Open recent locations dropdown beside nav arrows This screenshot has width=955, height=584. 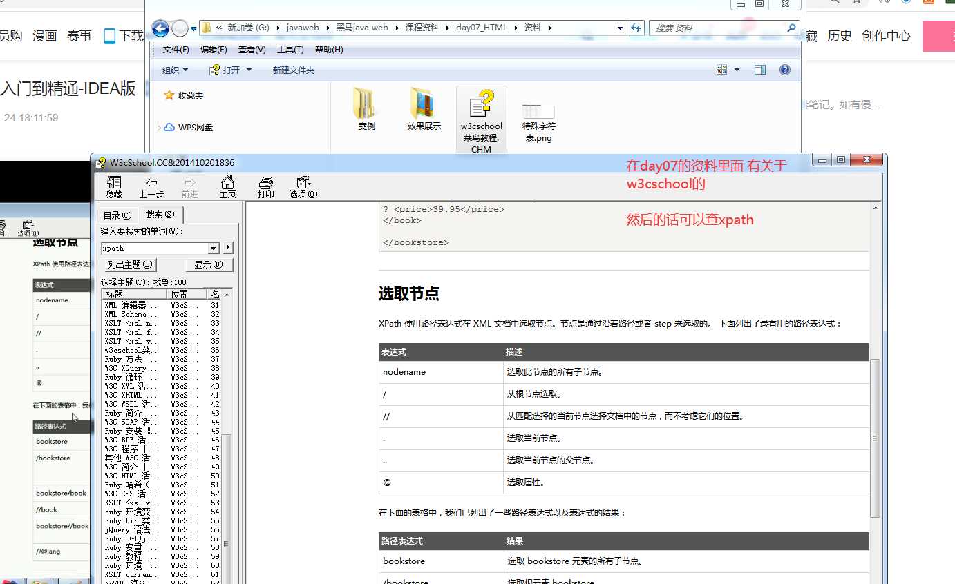coord(194,28)
